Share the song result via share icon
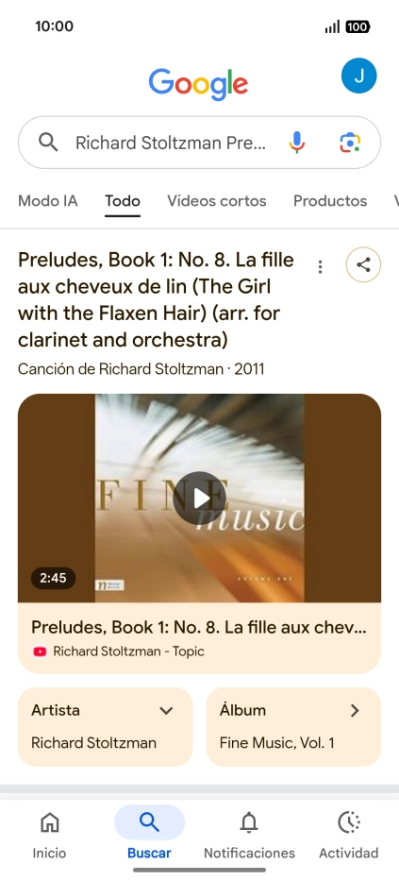The image size is (399, 880). [363, 265]
